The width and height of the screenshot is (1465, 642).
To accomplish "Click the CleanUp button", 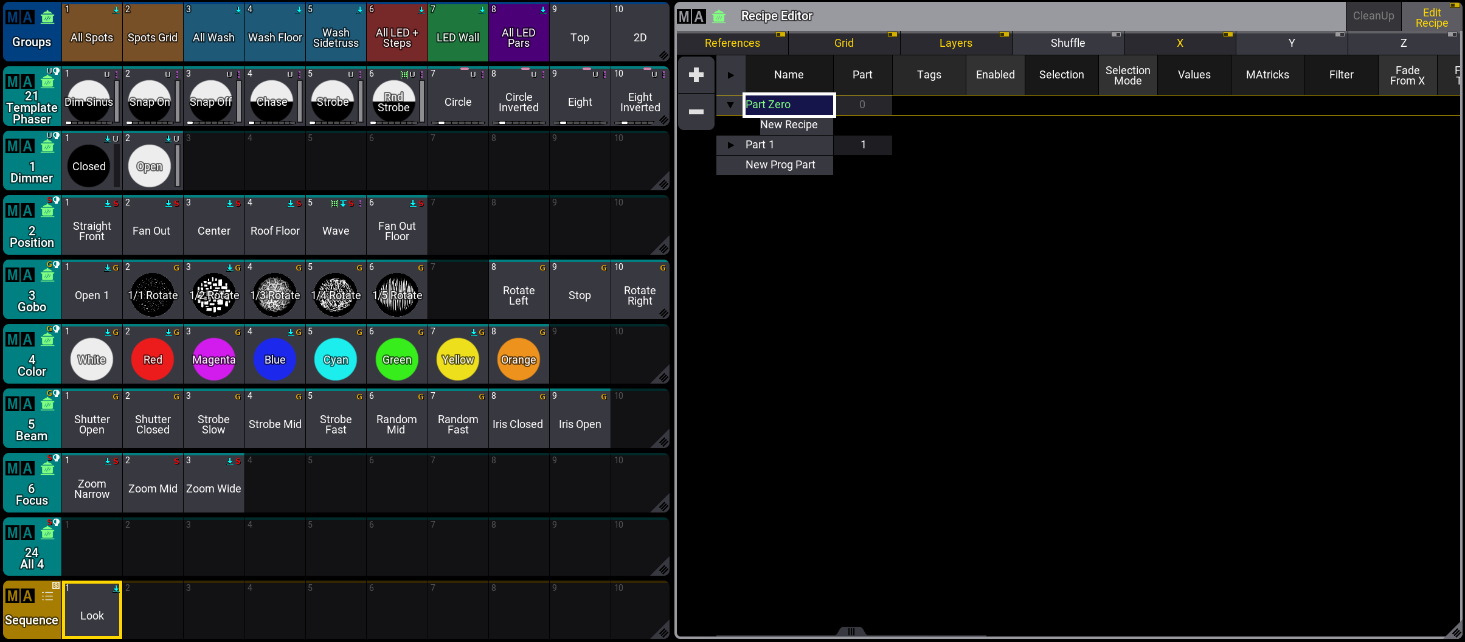I will click(1373, 16).
